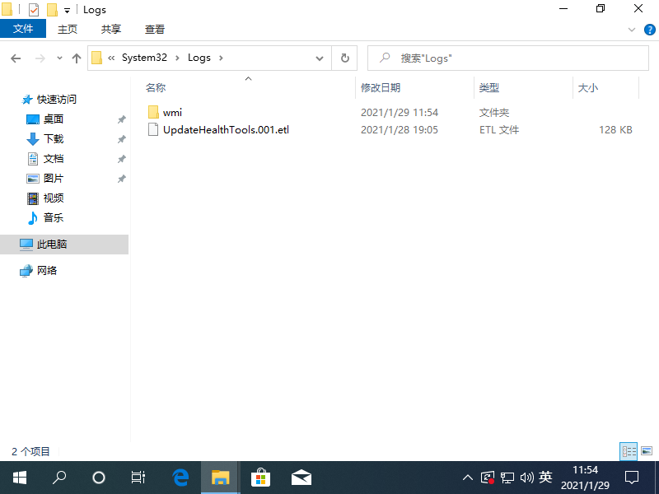The image size is (659, 494).
Task: Click the Properties icon on the quick access toolbar
Action: (35, 9)
